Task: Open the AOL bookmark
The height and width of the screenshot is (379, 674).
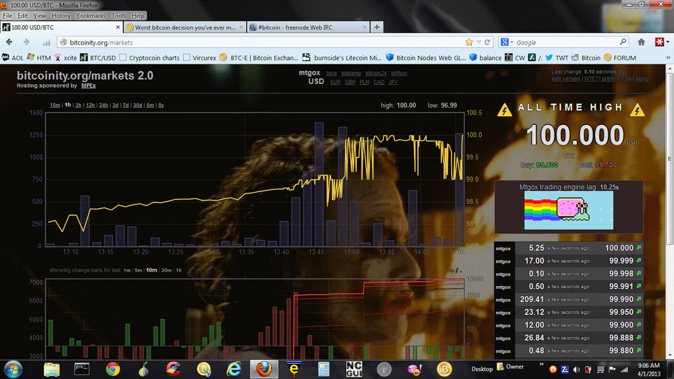Action: [x=13, y=58]
